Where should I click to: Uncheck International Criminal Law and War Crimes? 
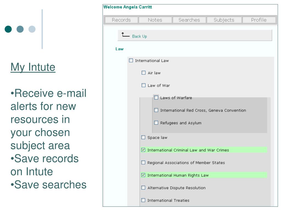coord(143,150)
